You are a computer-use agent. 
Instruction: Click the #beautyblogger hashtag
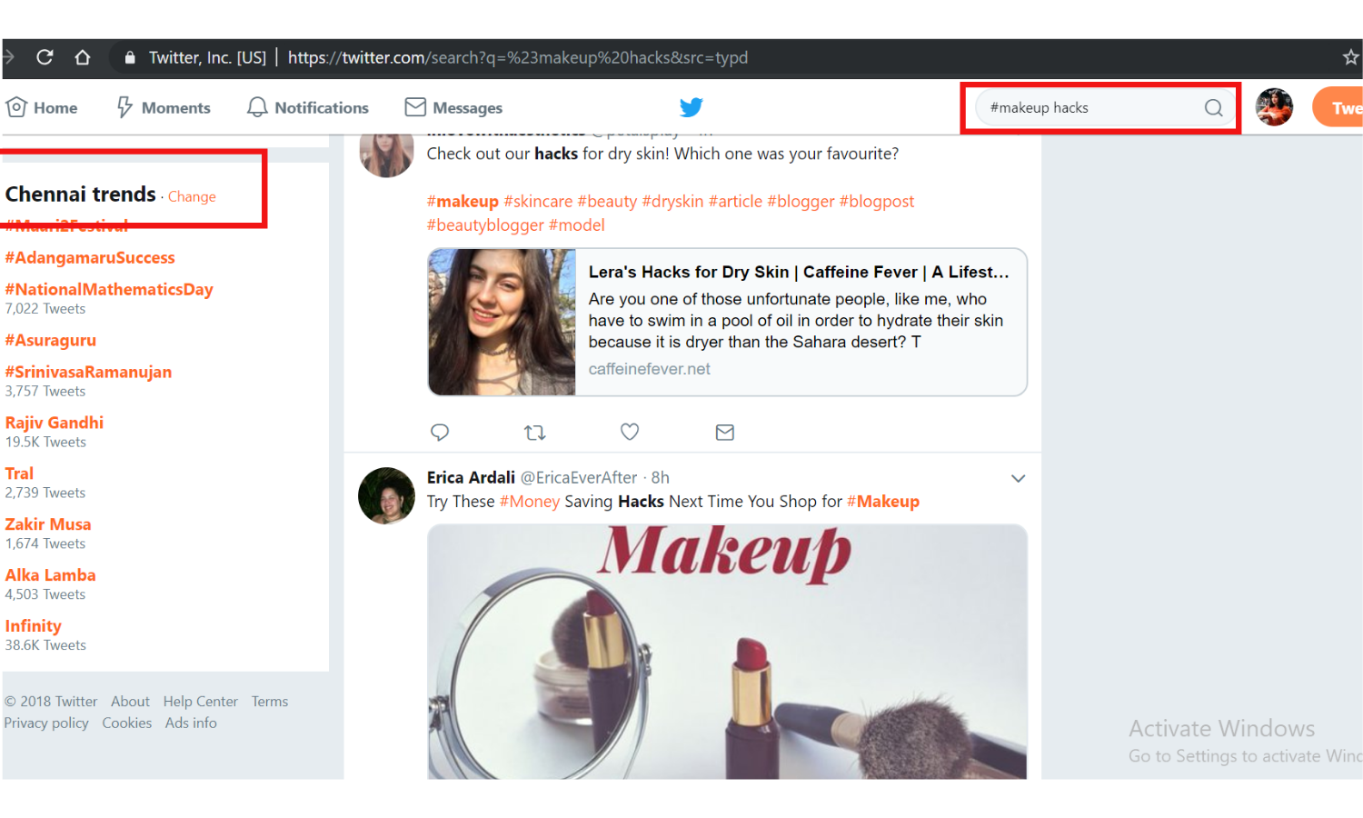(485, 224)
